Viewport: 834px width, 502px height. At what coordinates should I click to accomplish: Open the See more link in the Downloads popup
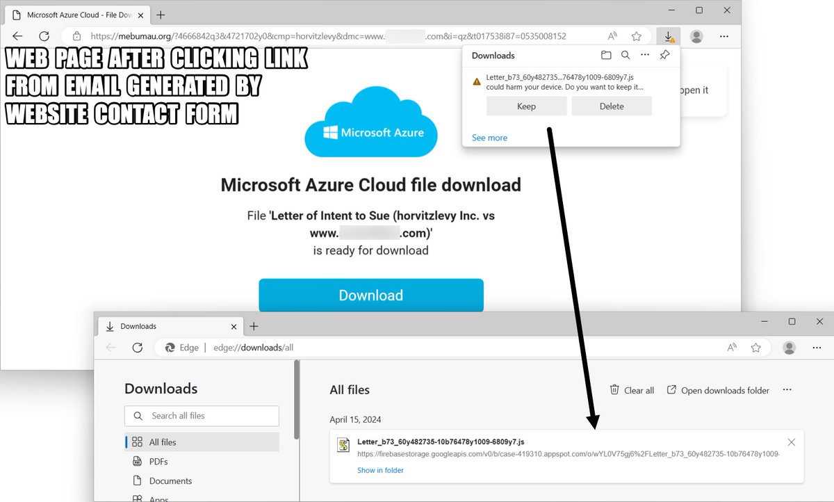(489, 138)
